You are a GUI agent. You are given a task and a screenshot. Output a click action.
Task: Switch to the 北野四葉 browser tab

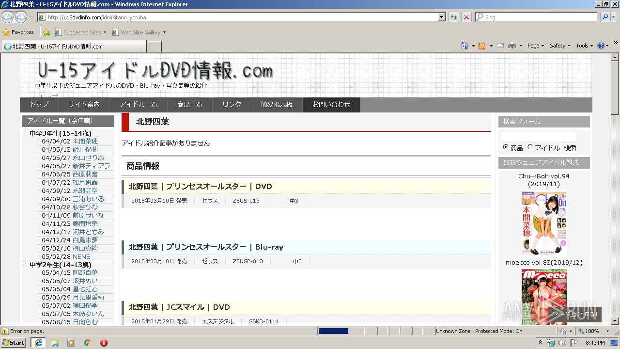click(74, 47)
